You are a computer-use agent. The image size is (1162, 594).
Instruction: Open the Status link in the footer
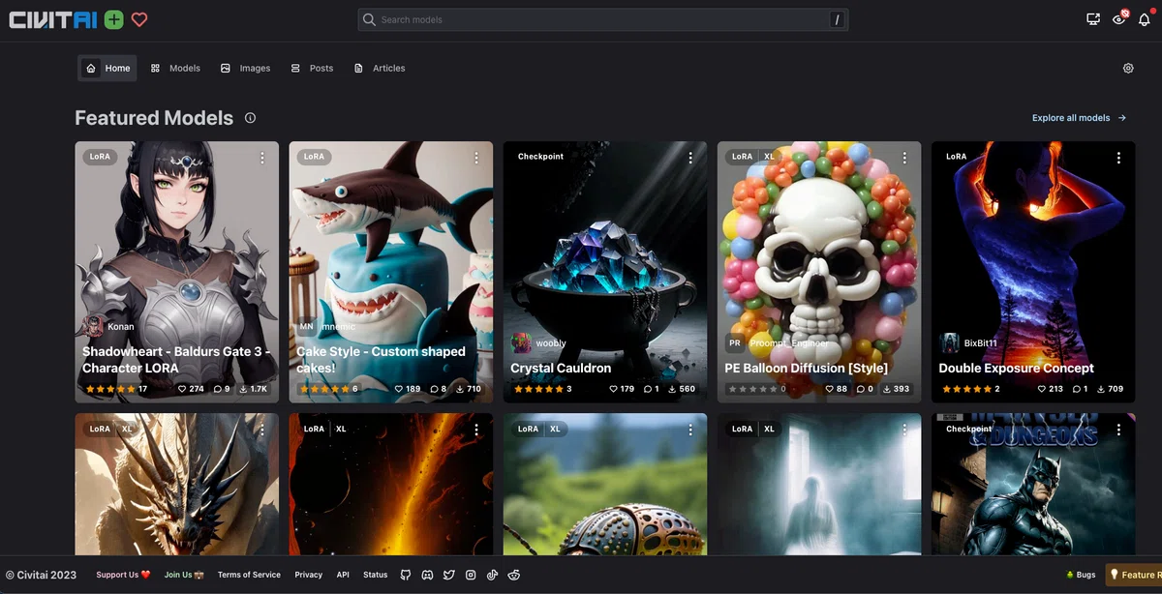pos(376,575)
